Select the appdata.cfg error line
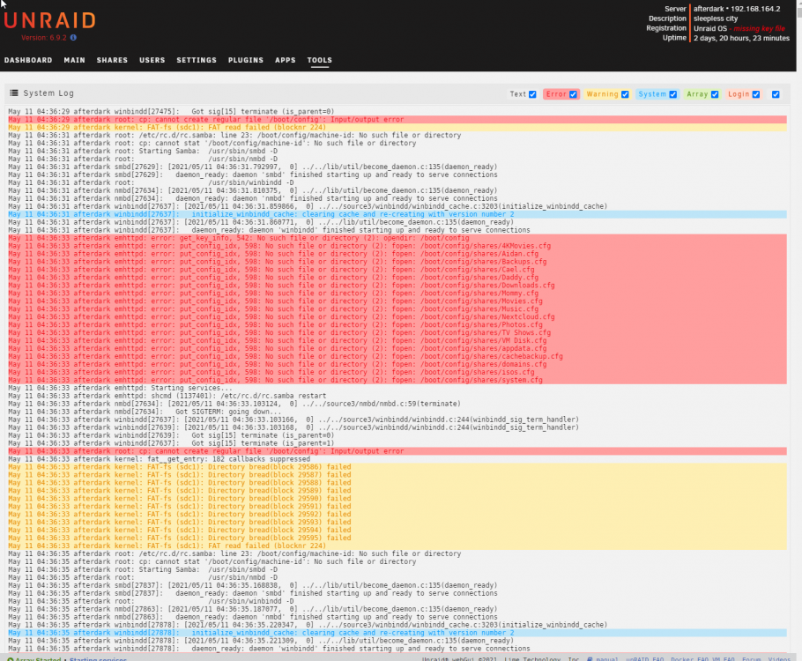This screenshot has width=802, height=661. 397,348
